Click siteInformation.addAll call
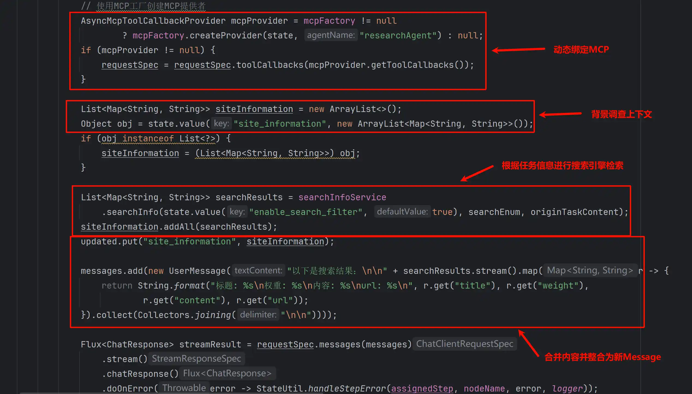This screenshot has width=692, height=394. pyautogui.click(x=179, y=227)
